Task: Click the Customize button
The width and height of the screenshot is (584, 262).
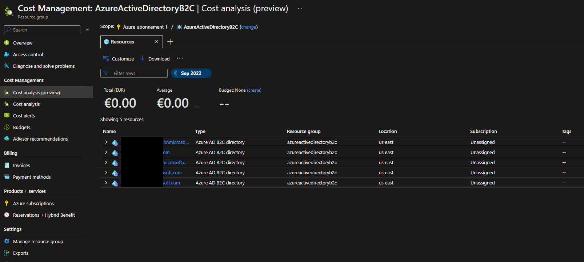Action: pos(119,59)
